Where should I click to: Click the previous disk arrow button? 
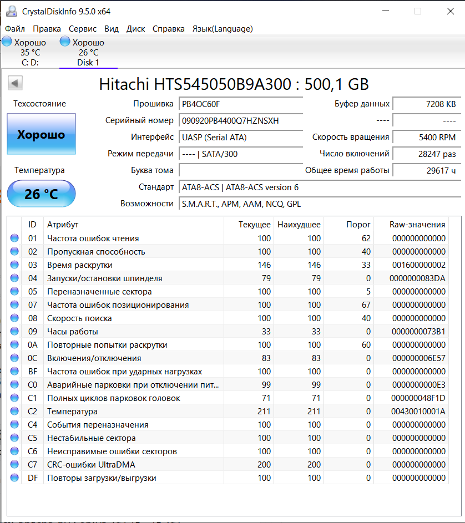[x=15, y=83]
